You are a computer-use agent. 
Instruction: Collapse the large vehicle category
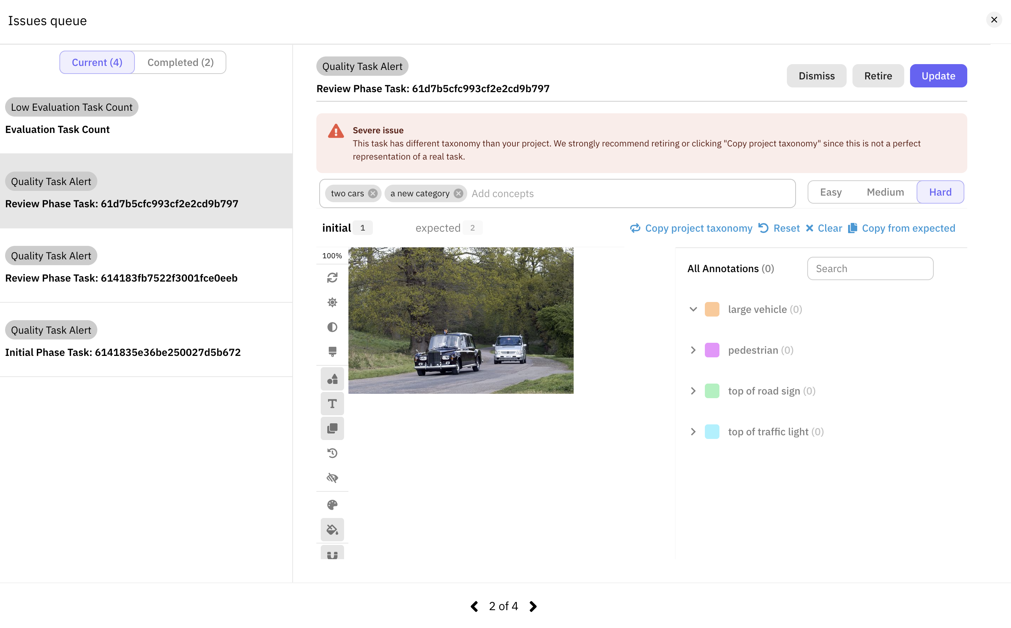tap(693, 309)
